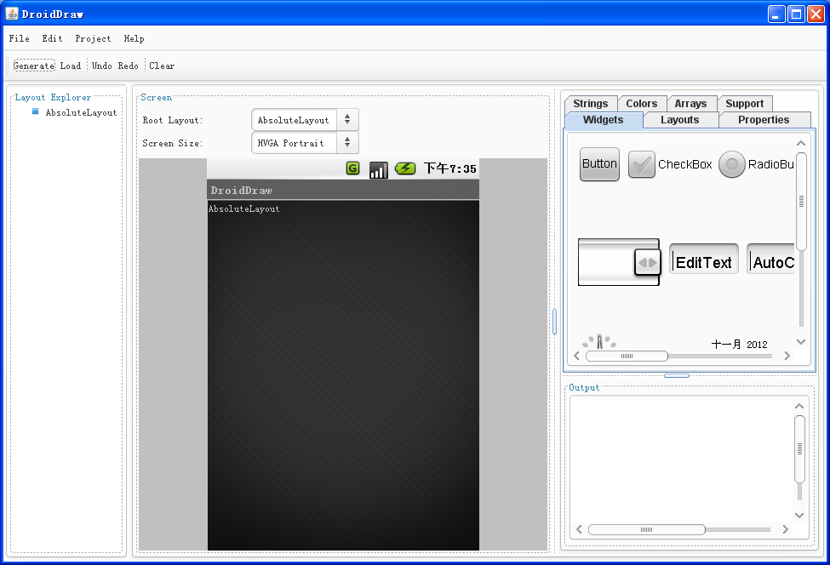Viewport: 830px width, 565px height.
Task: Switch to the Layouts tab
Action: pyautogui.click(x=679, y=120)
